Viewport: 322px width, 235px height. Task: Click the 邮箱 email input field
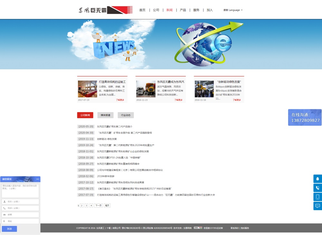tap(20, 215)
